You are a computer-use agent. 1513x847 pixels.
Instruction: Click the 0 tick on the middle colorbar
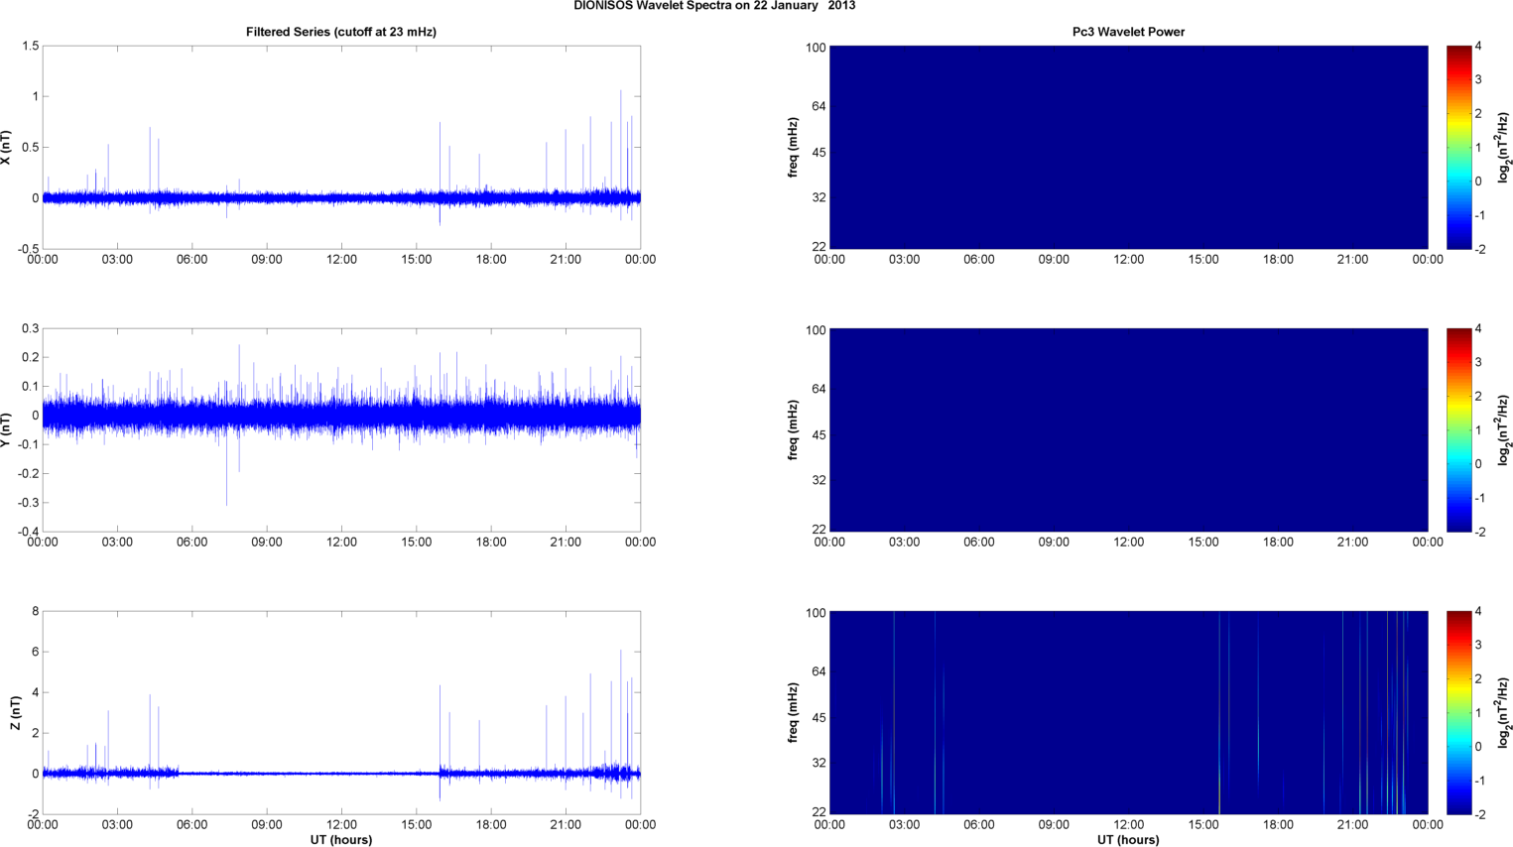1479,464
